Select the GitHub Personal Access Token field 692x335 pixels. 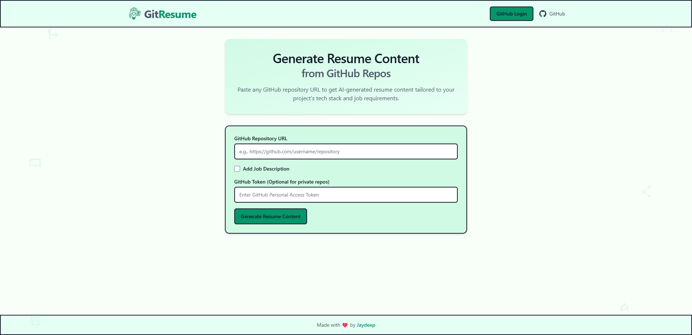345,194
